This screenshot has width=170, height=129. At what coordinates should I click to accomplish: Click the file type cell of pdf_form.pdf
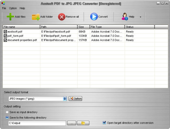tap(106, 36)
